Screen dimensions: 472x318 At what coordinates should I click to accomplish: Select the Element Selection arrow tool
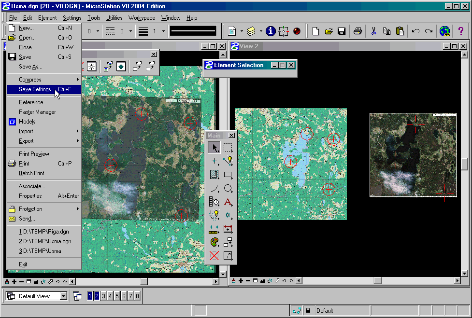(x=214, y=148)
